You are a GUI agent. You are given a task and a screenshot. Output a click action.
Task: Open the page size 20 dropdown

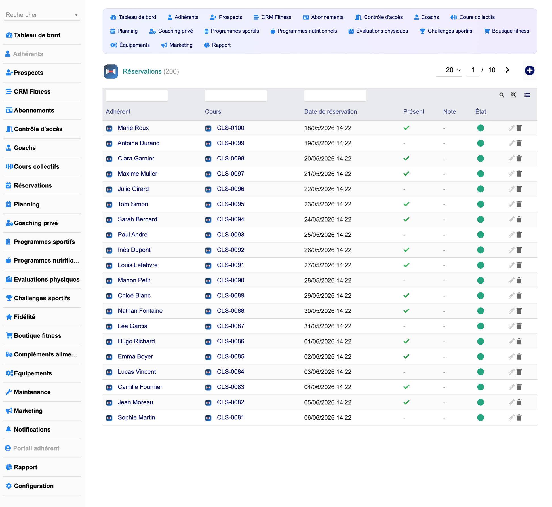point(453,70)
